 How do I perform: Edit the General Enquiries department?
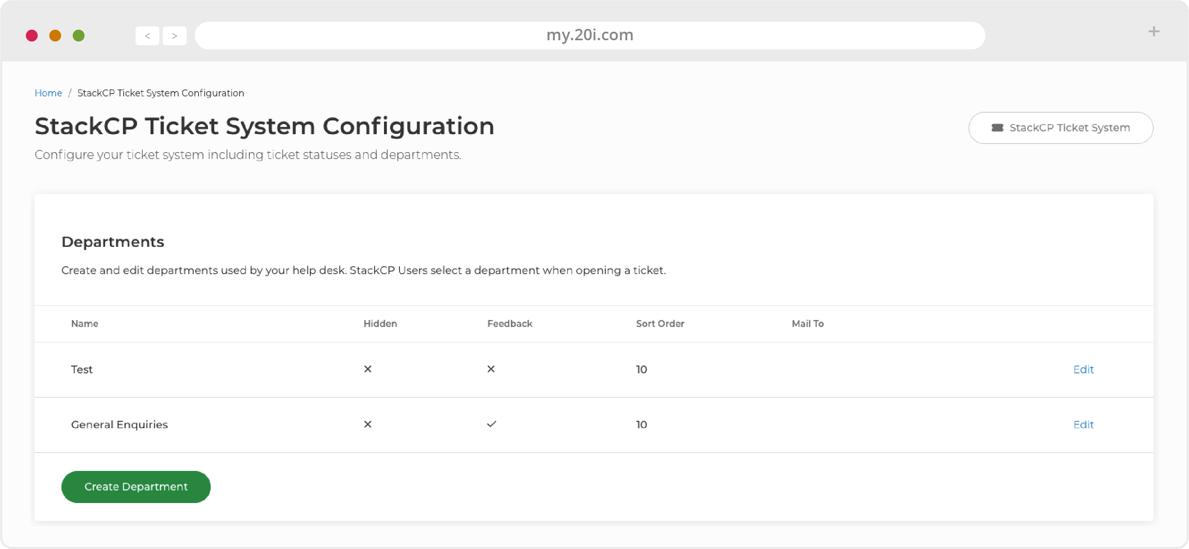pos(1083,425)
